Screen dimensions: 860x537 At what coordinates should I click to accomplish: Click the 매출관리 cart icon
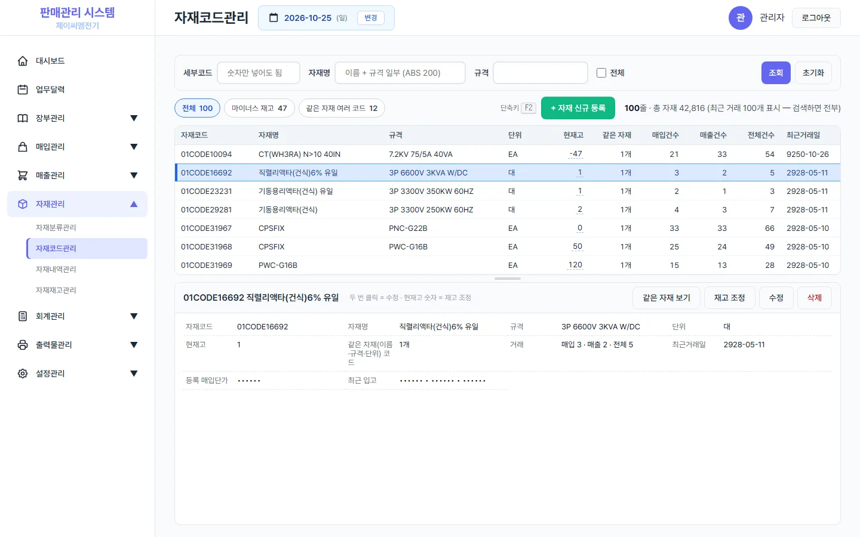coord(23,175)
